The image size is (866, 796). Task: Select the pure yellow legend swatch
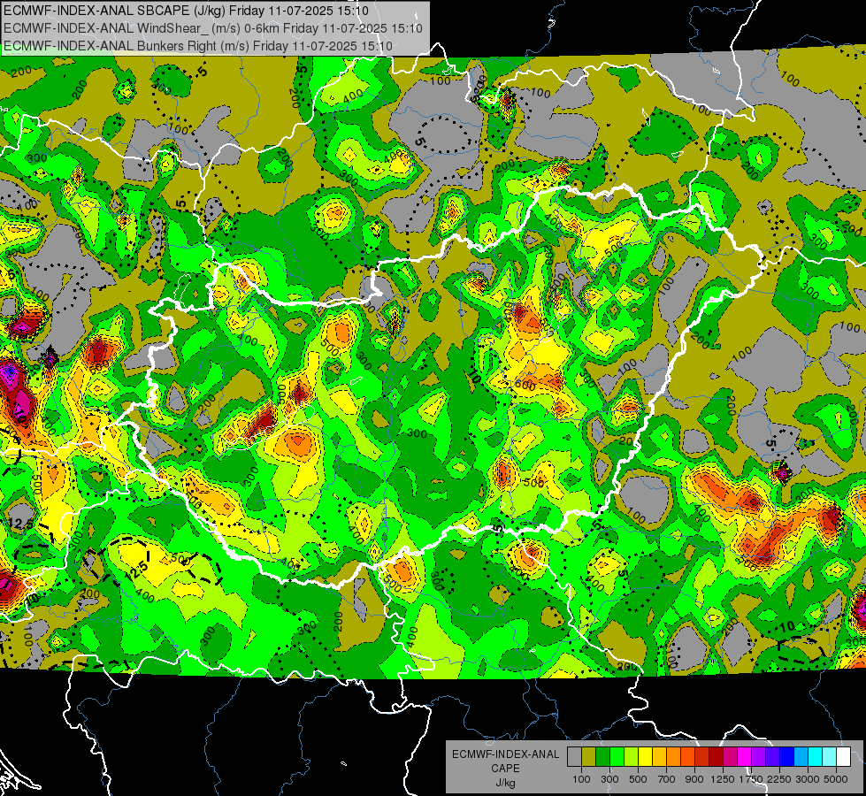[x=645, y=756]
